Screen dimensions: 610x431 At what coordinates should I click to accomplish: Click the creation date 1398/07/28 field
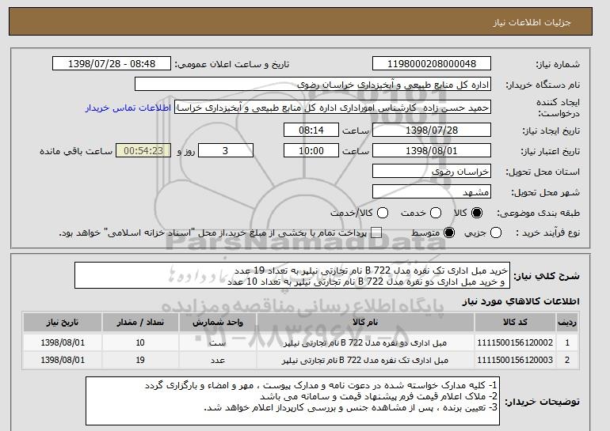pyautogui.click(x=432, y=130)
